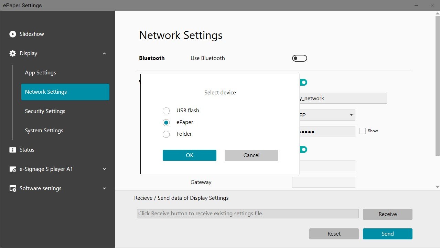The width and height of the screenshot is (440, 248).
Task: Confirm device selection with OK
Action: click(189, 155)
